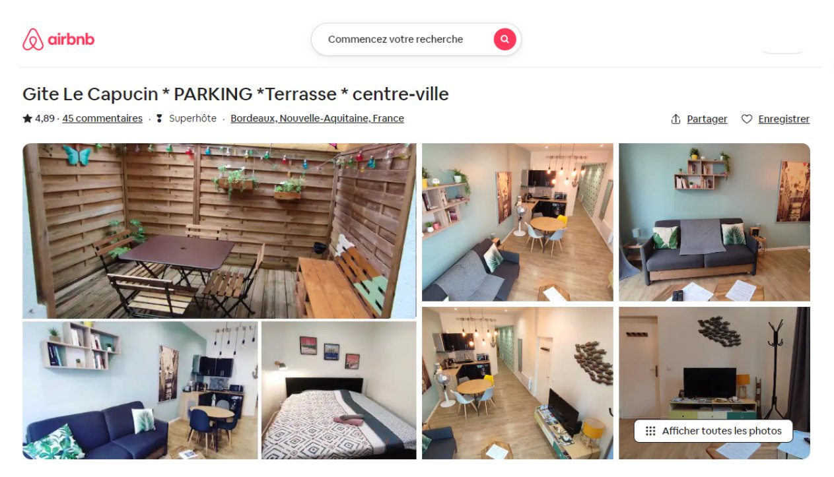Click the red search magnifier button
This screenshot has width=834, height=477.
point(504,39)
